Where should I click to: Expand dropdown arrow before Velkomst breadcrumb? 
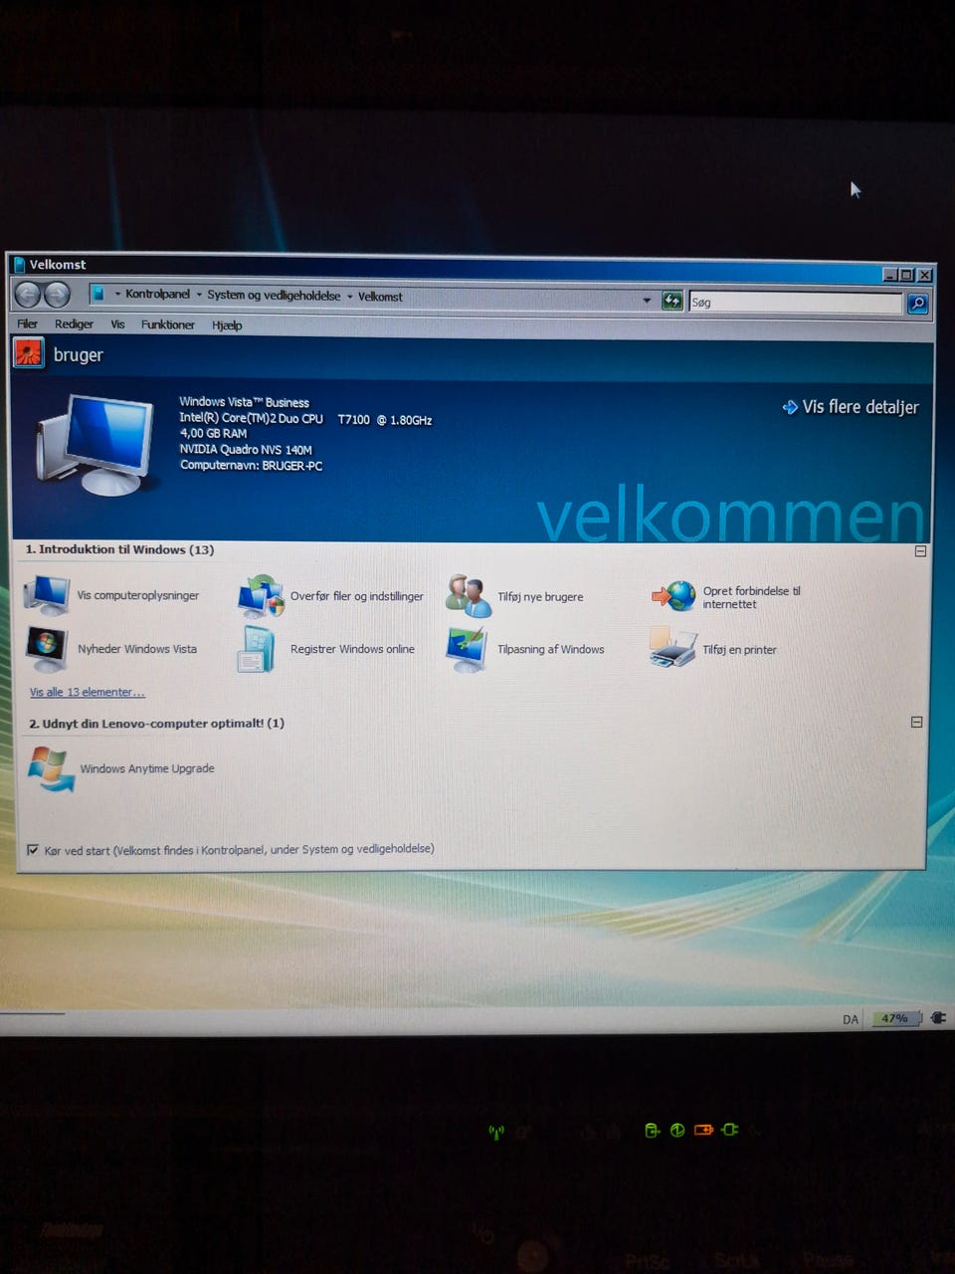tap(350, 297)
